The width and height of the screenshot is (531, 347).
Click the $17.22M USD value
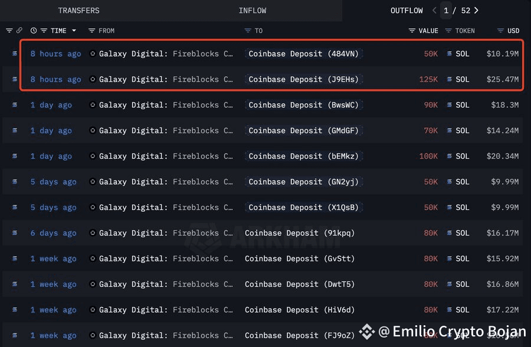click(x=503, y=310)
